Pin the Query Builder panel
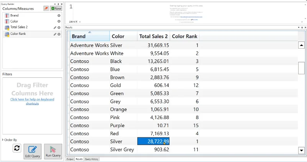Image resolution: width=307 pixels, height=162 pixels. tap(58, 4)
